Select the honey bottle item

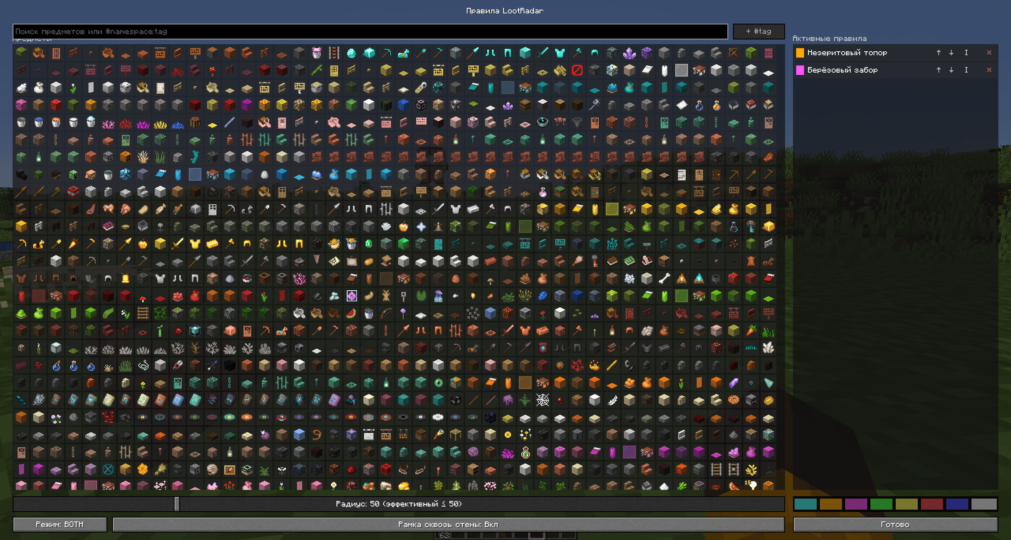pos(716,105)
